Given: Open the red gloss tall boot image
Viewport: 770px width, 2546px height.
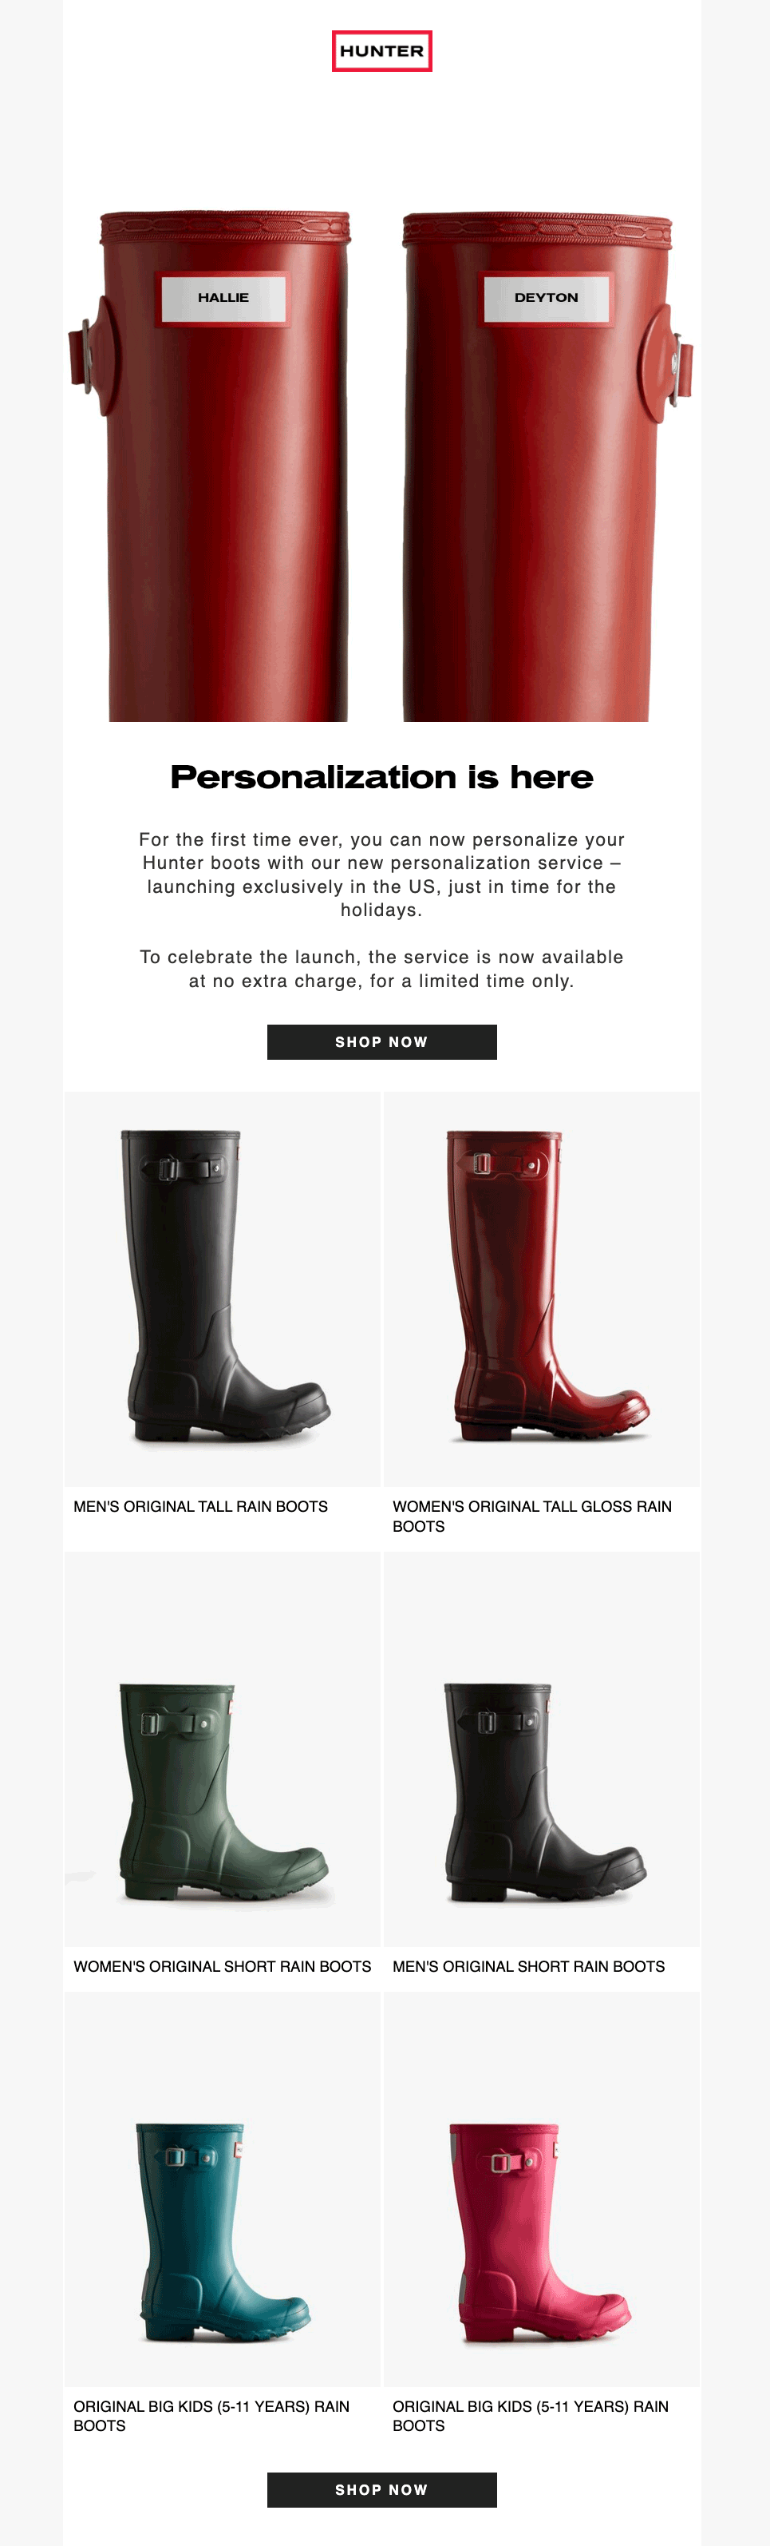Looking at the screenshot, I should coord(542,1289).
